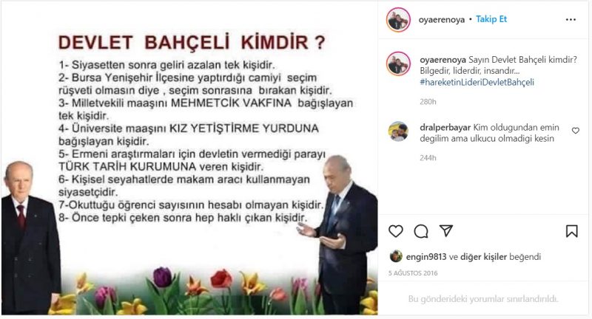This screenshot has width=592, height=319.
Task: Open engin9813 liker avatar
Action: [x=396, y=256]
